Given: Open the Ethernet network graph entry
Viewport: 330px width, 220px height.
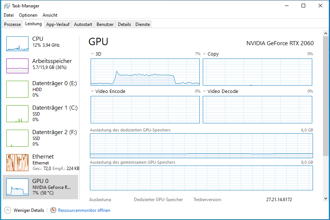Looking at the screenshot, I should click(x=17, y=162).
